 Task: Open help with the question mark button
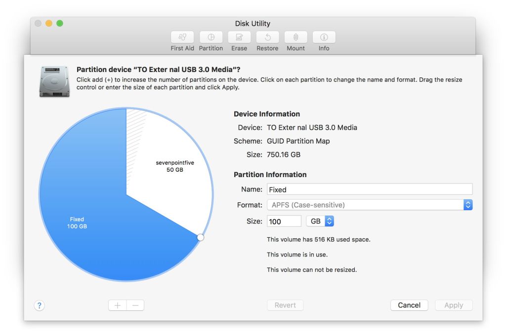click(x=40, y=305)
